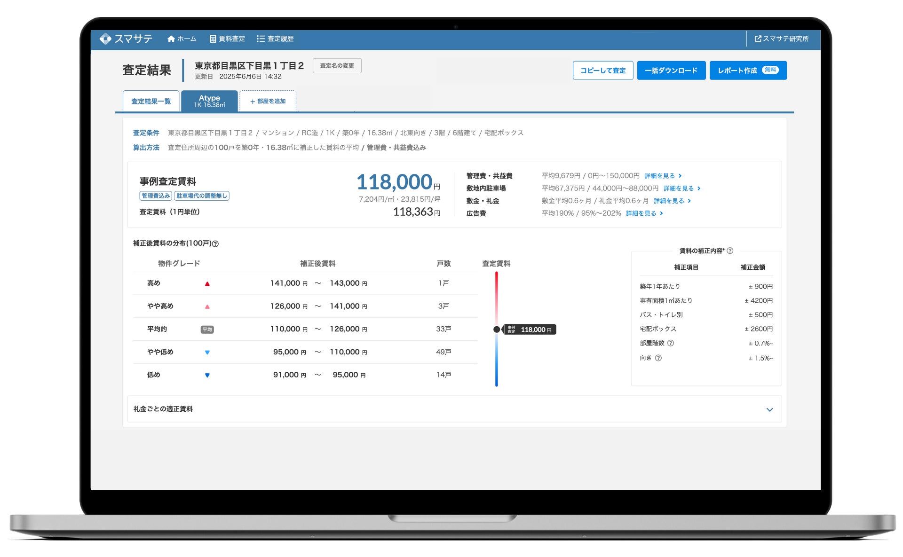Click help icon beside 補正後賃料の分布
Image resolution: width=903 pixels, height=557 pixels.
[x=215, y=243]
